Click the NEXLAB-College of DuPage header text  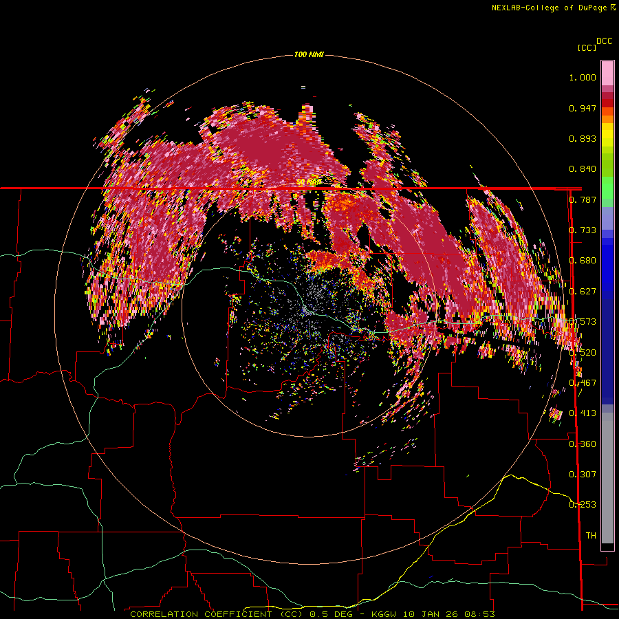pyautogui.click(x=549, y=8)
